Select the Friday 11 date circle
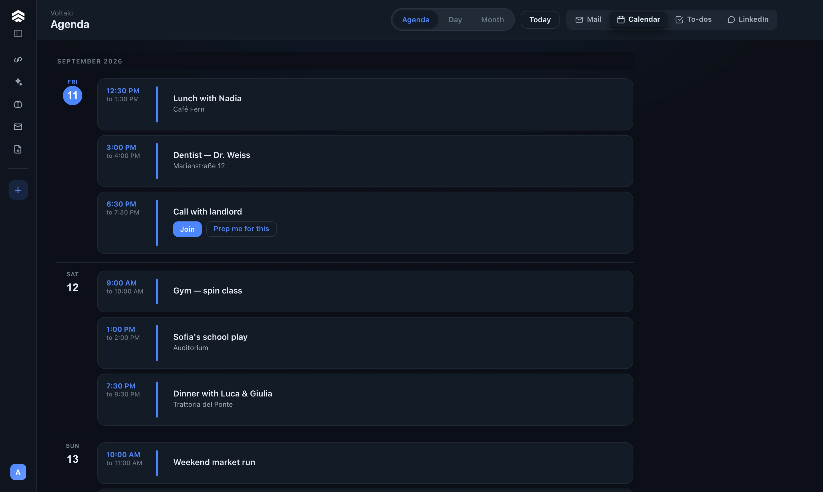Image resolution: width=823 pixels, height=492 pixels. (73, 96)
